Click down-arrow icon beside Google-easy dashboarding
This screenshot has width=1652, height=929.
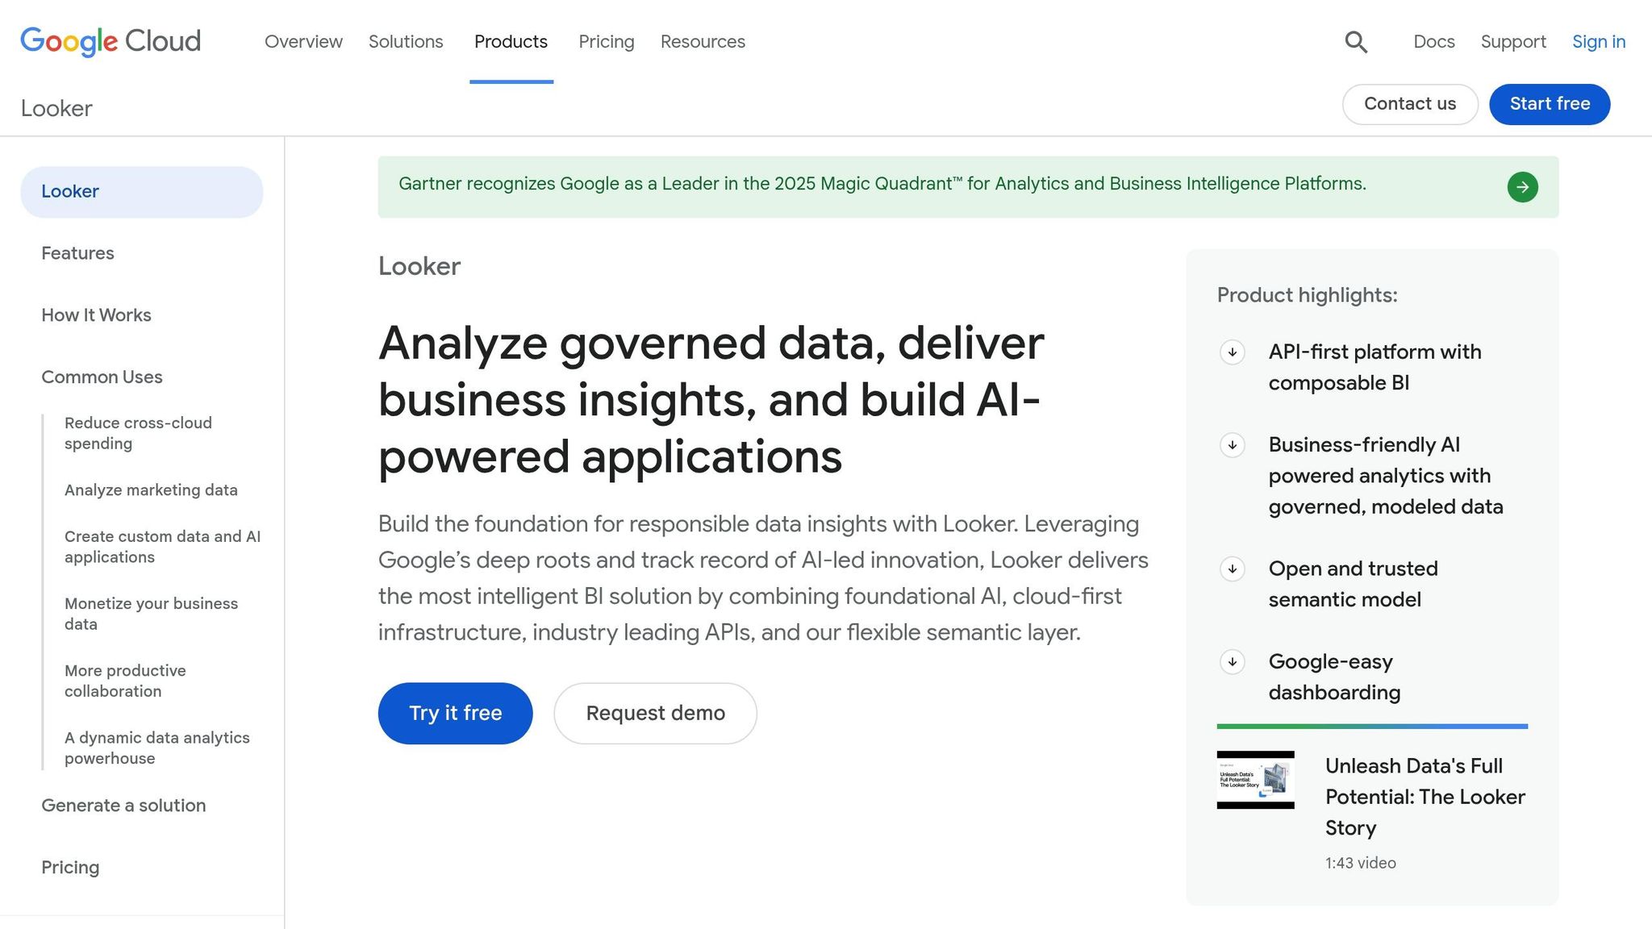[x=1232, y=662]
